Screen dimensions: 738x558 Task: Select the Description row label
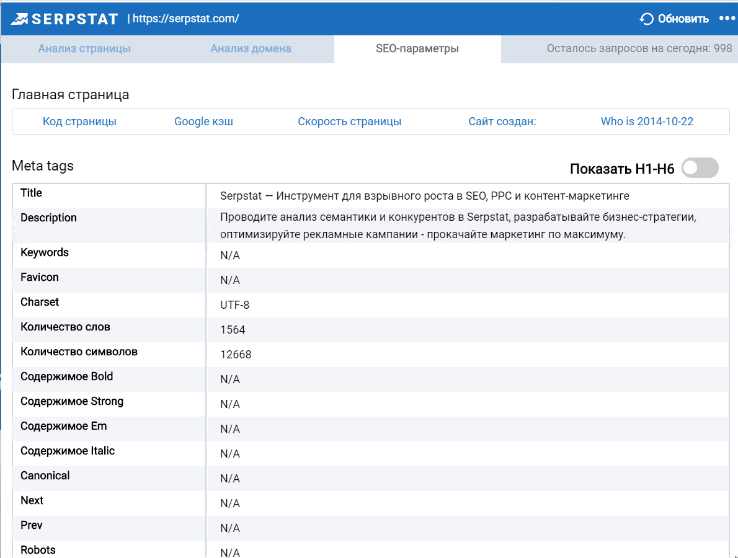[x=48, y=218]
